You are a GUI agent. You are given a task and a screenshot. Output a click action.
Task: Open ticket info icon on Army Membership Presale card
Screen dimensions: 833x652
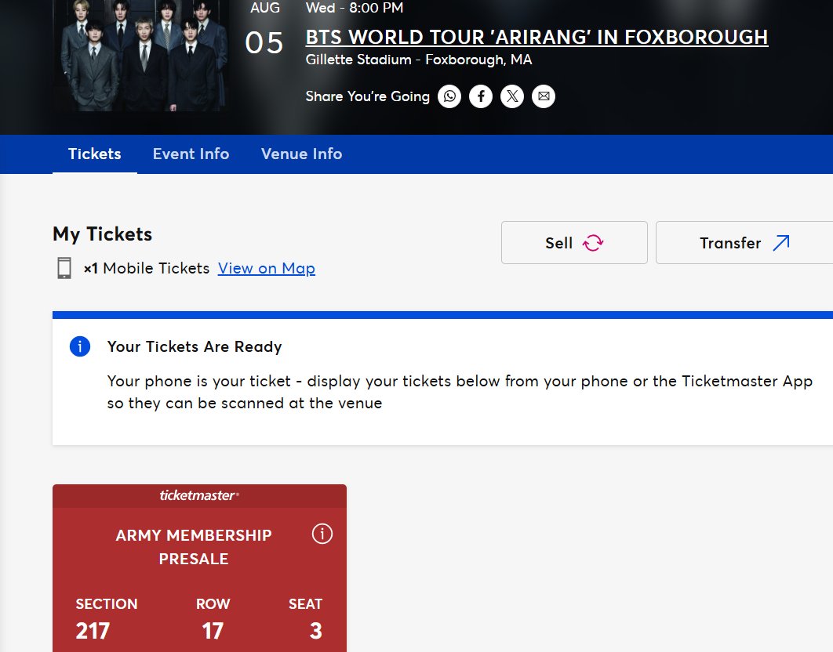click(x=322, y=534)
